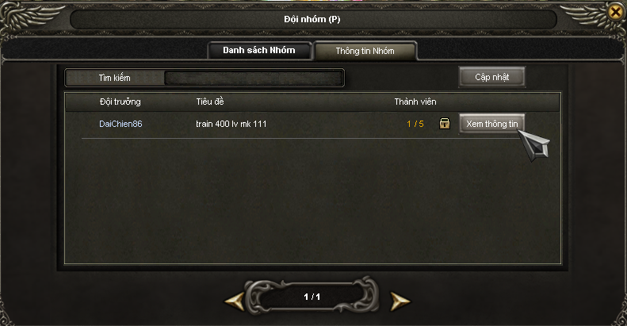Sort by the Thành viên column header

(415, 102)
